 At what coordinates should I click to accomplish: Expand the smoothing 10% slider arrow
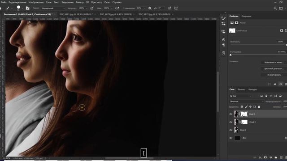(144, 8)
